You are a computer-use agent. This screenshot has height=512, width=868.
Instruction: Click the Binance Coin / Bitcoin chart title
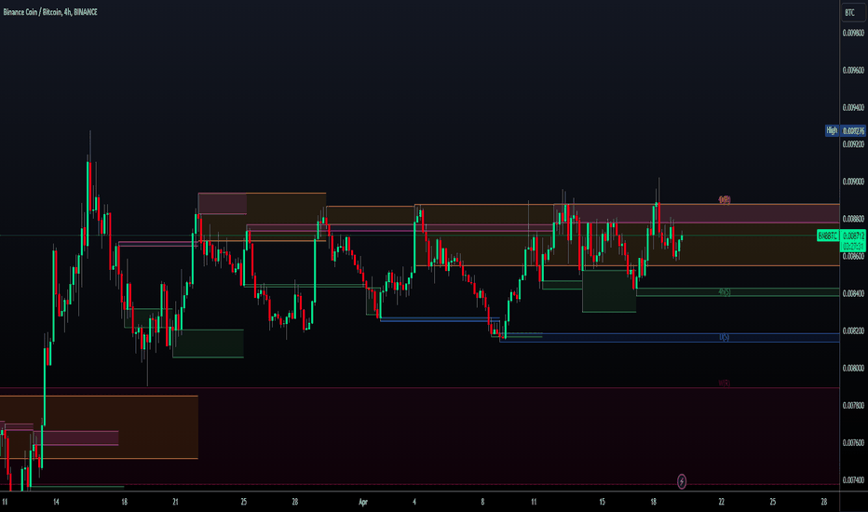(x=50, y=11)
